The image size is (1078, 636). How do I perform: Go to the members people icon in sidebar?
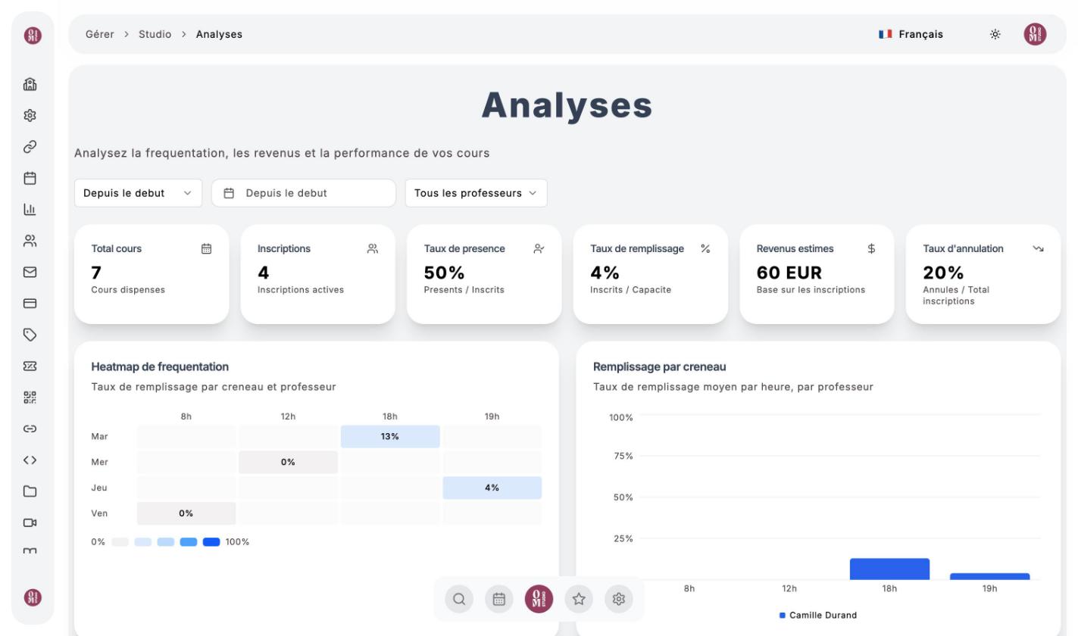click(x=30, y=241)
